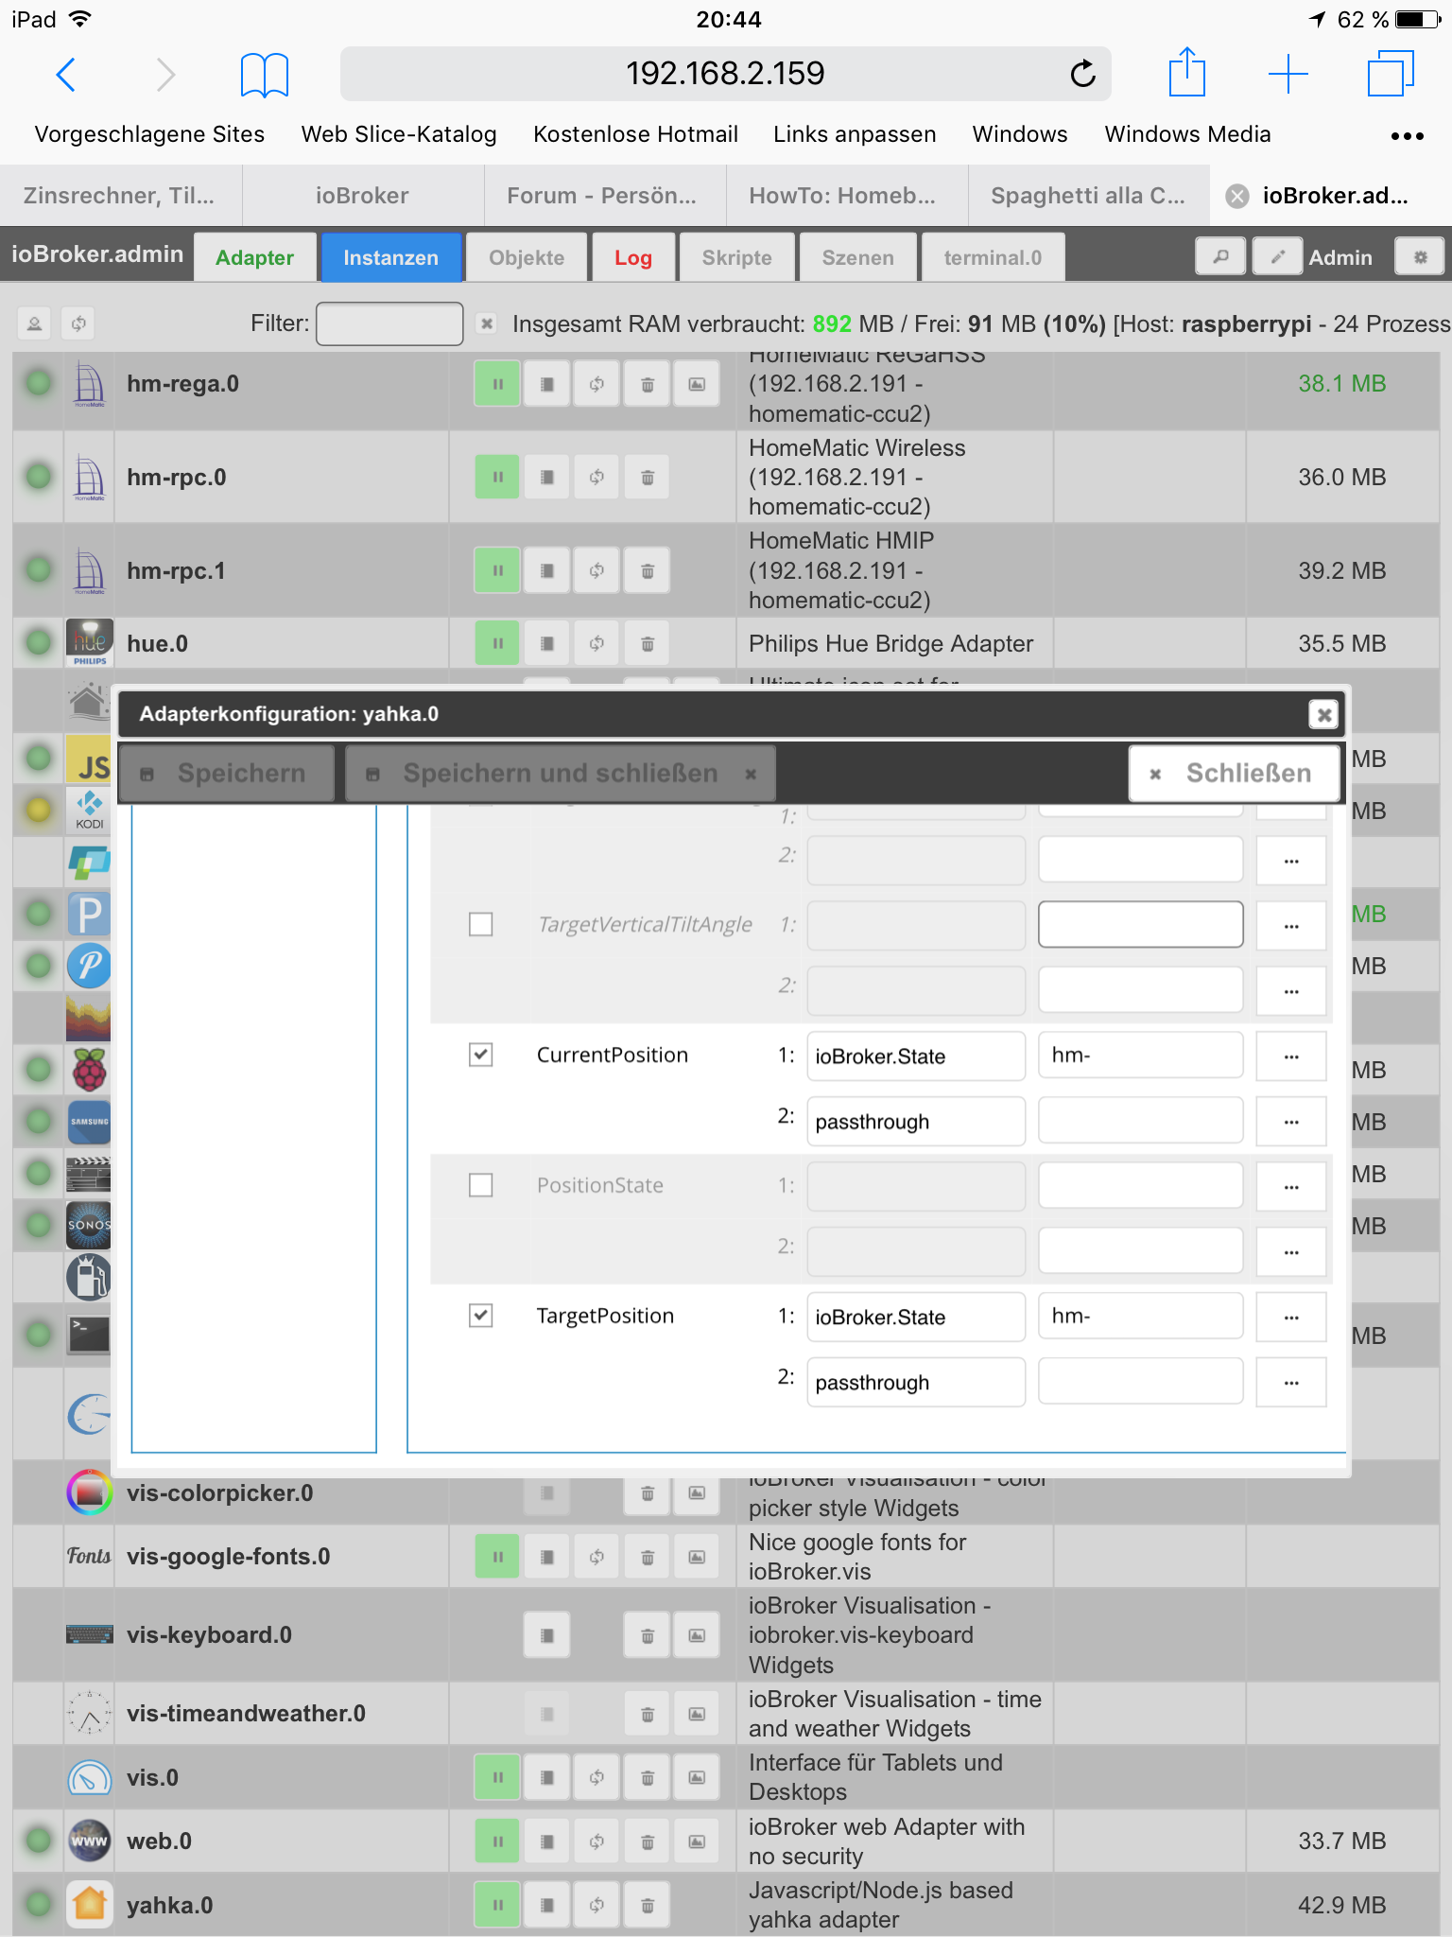Click Safari address bar 192.168.2.159

pyautogui.click(x=725, y=74)
